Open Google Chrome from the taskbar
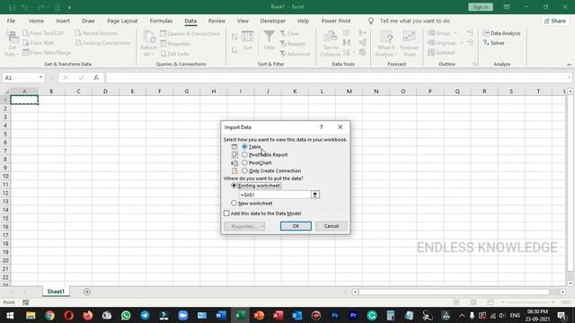 (50, 315)
